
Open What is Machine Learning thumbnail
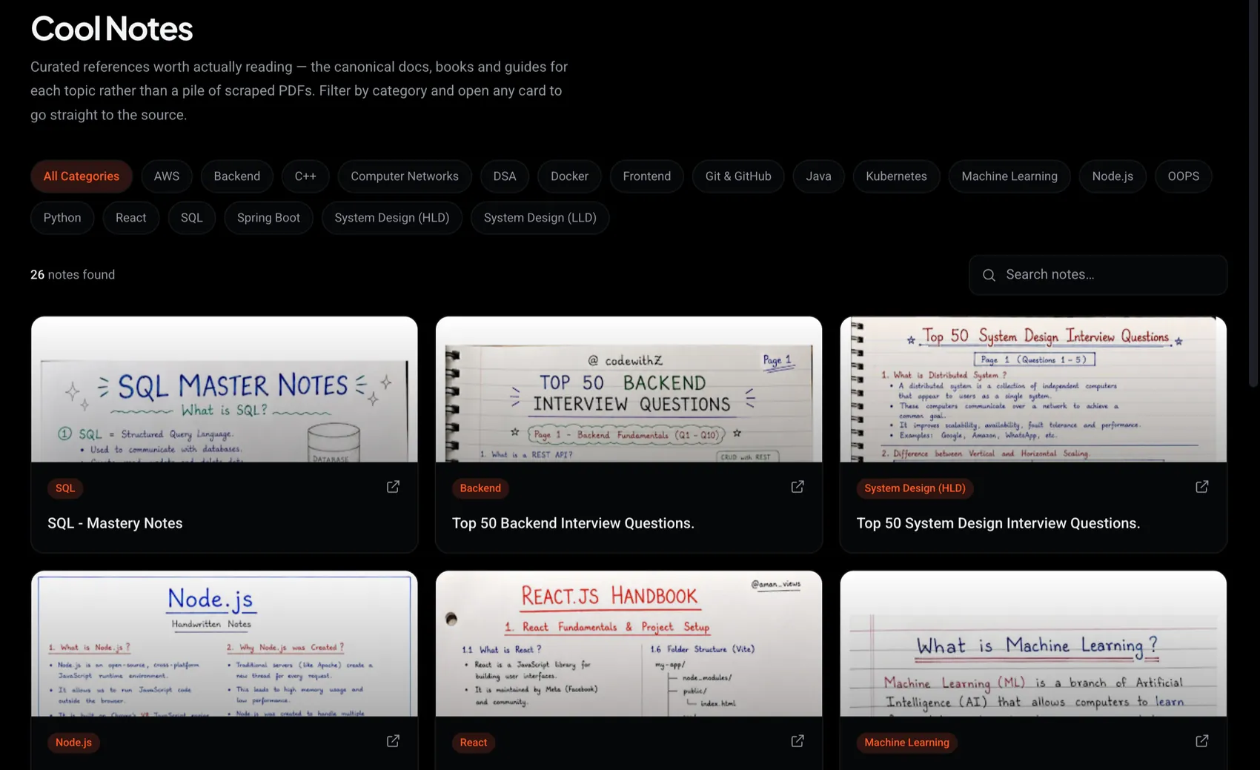click(1034, 644)
